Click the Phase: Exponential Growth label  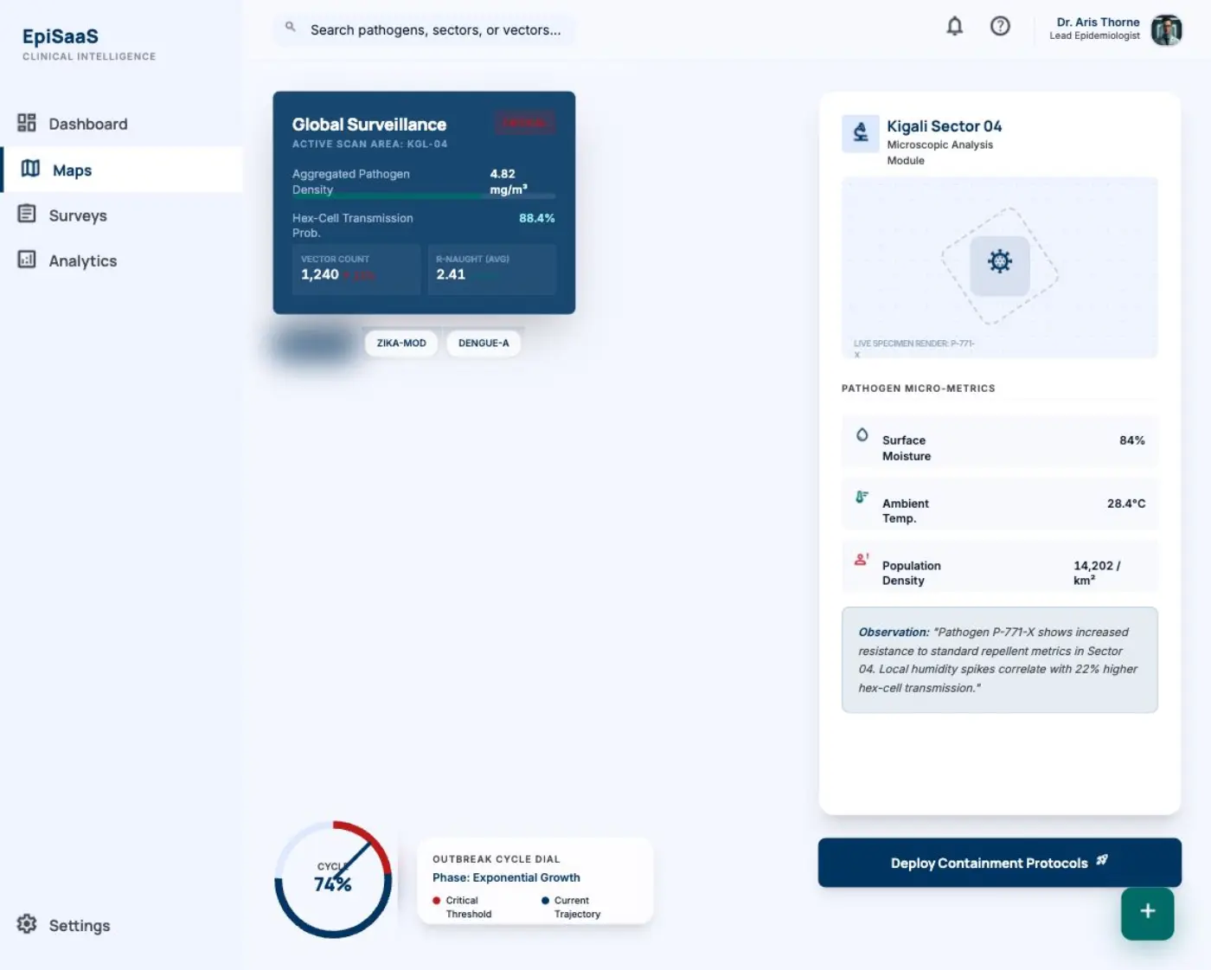(506, 877)
